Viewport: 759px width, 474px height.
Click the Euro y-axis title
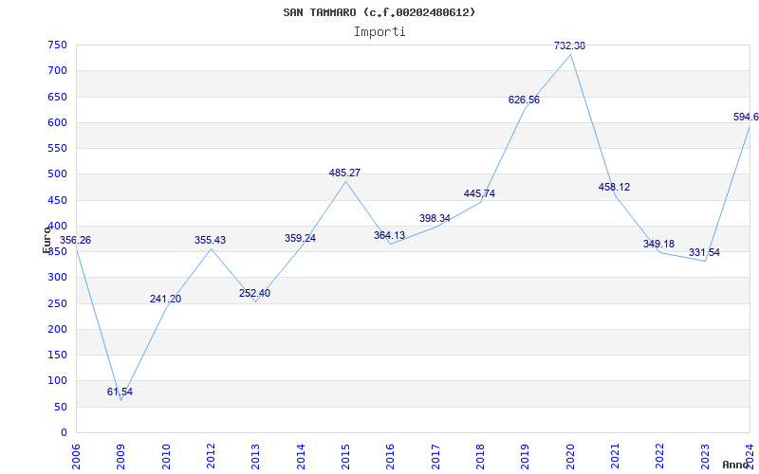tap(46, 240)
